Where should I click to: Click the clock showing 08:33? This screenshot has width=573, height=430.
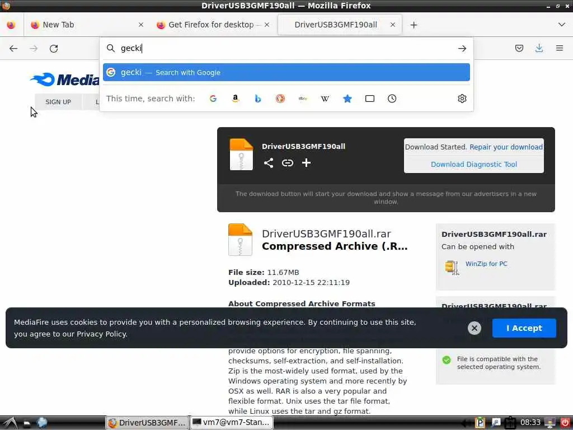coord(530,423)
